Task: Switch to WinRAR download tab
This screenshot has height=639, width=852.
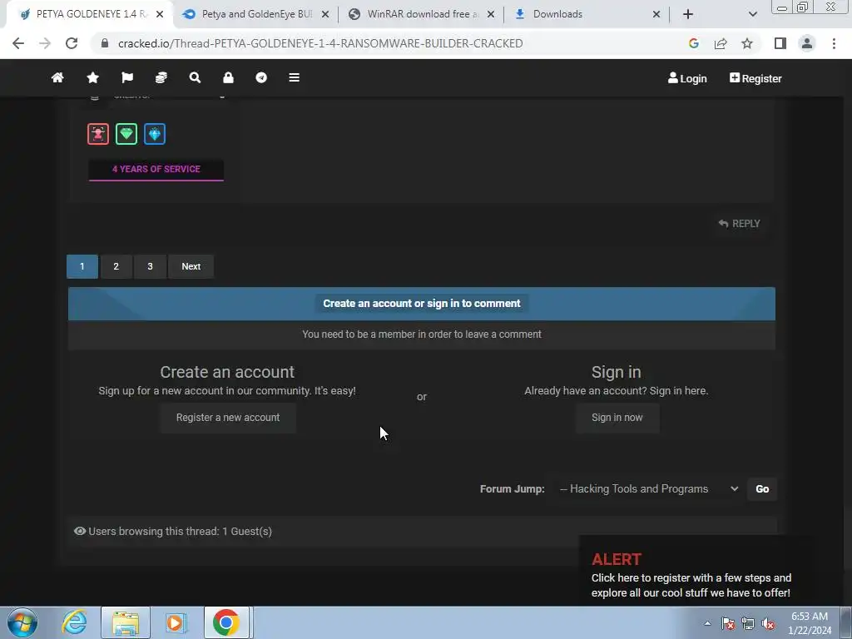Action: pyautogui.click(x=422, y=14)
